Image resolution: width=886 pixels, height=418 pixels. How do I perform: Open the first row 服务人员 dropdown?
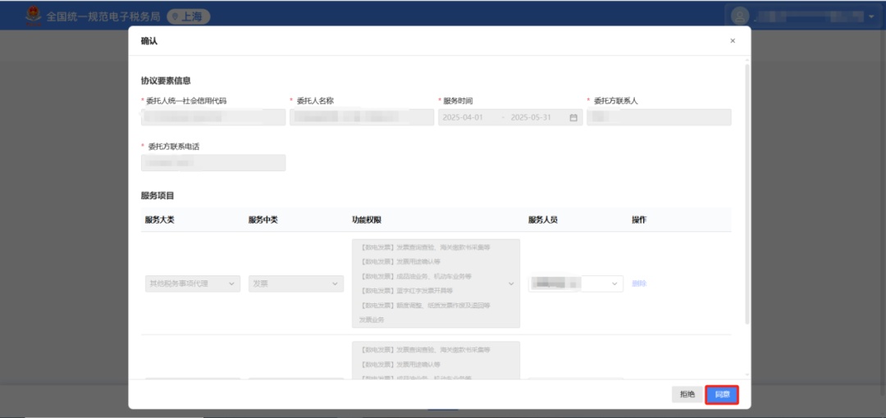click(x=576, y=284)
